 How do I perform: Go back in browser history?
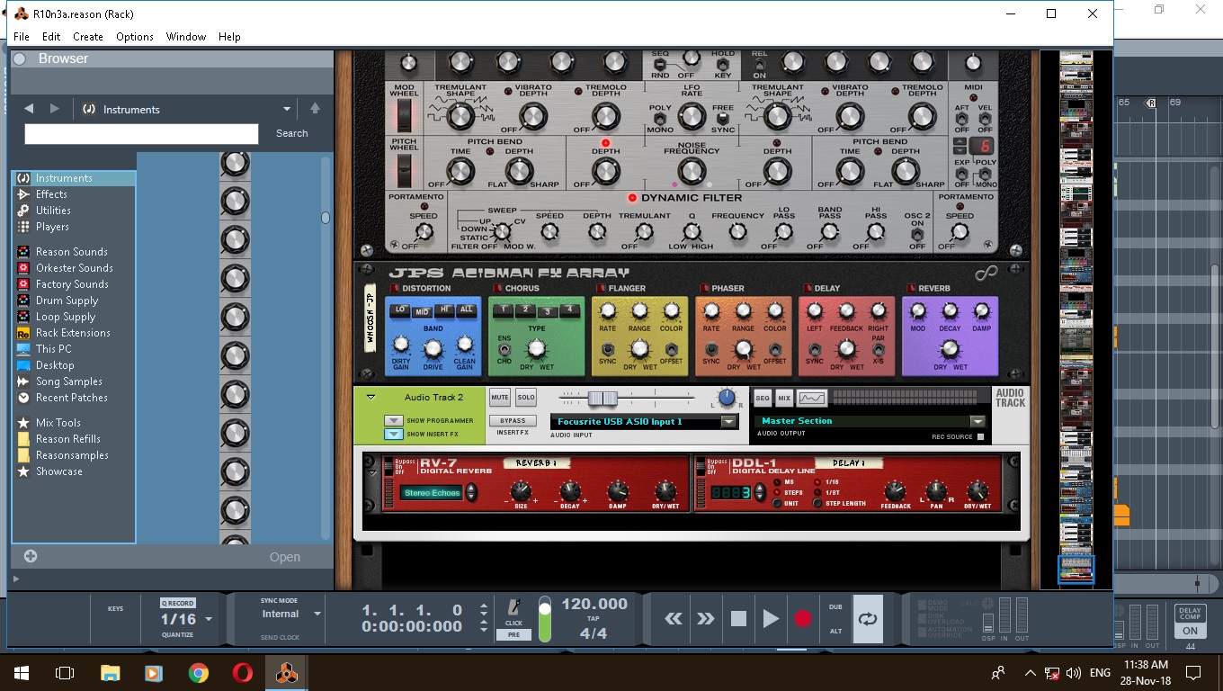29,109
